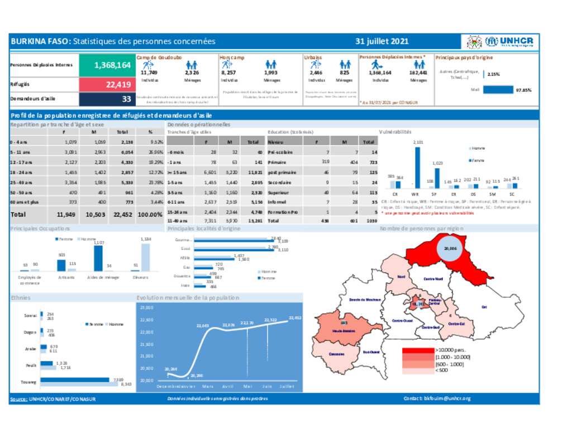Click the dark blue Touareg bar in Ethnies chart
Image resolution: width=572 pixels, height=442 pixels.
tap(75, 380)
